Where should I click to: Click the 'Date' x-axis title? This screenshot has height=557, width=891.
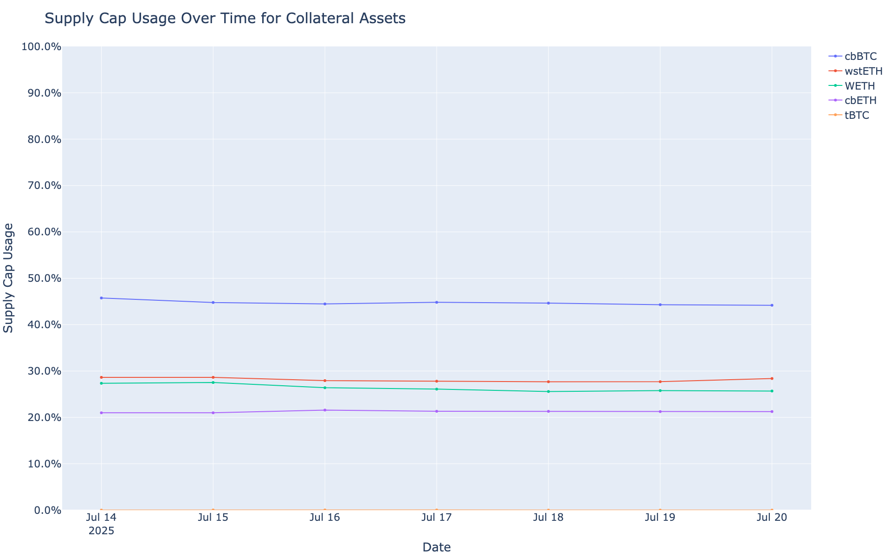pos(436,547)
